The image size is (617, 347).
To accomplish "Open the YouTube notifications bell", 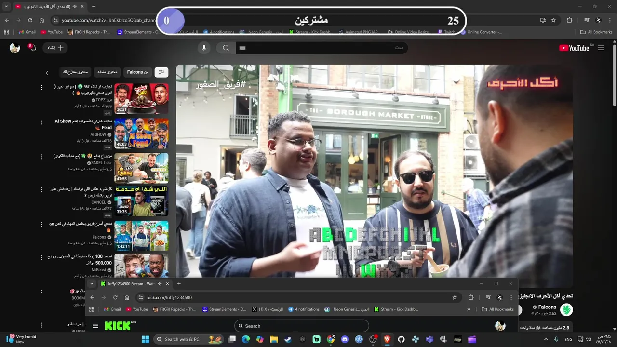I will tap(32, 48).
